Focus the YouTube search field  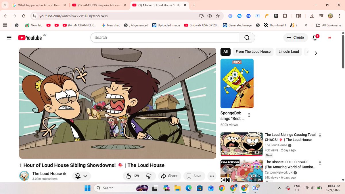(x=165, y=38)
